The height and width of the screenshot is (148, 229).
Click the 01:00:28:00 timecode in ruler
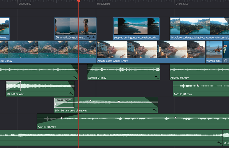103,4
